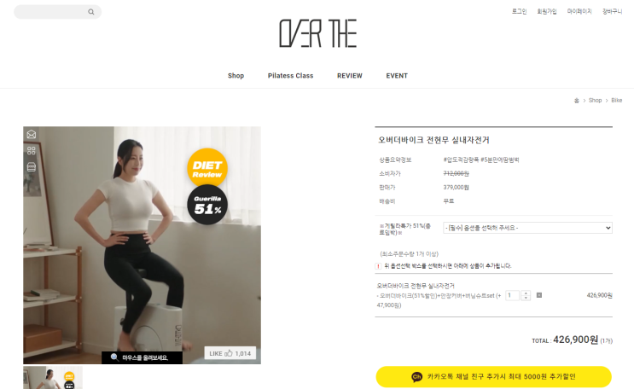The image size is (634, 389).
Task: Select the grid view icon on image
Action: click(32, 150)
